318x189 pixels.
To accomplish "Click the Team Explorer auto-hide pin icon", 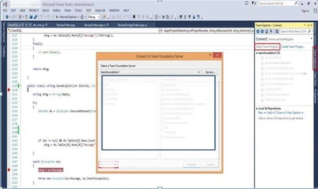I will pos(308,25).
